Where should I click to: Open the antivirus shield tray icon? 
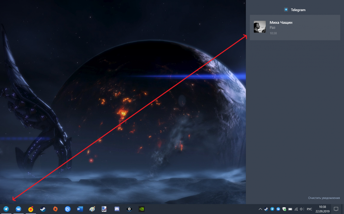[x=284, y=209]
